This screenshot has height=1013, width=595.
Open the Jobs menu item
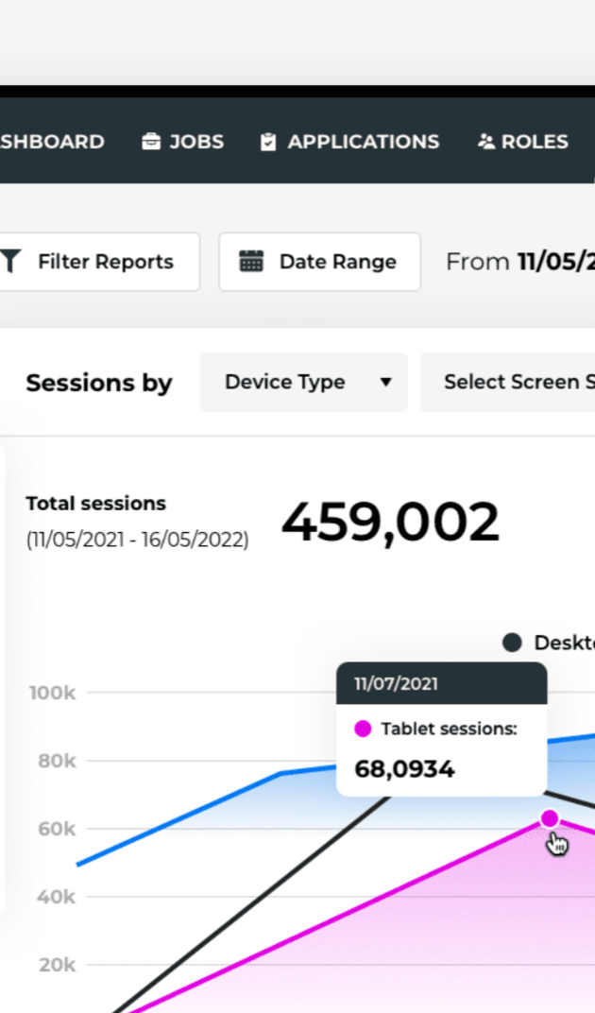pos(183,142)
